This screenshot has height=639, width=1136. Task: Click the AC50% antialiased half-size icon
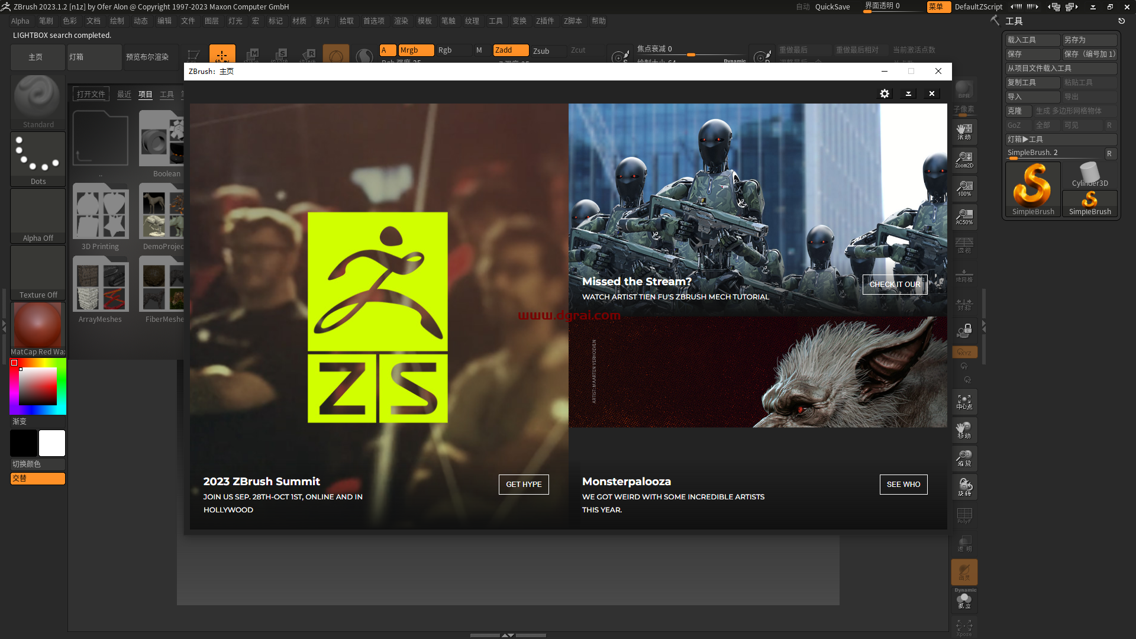[964, 217]
